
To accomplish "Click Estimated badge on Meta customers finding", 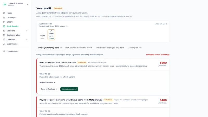I will click(x=108, y=100).
